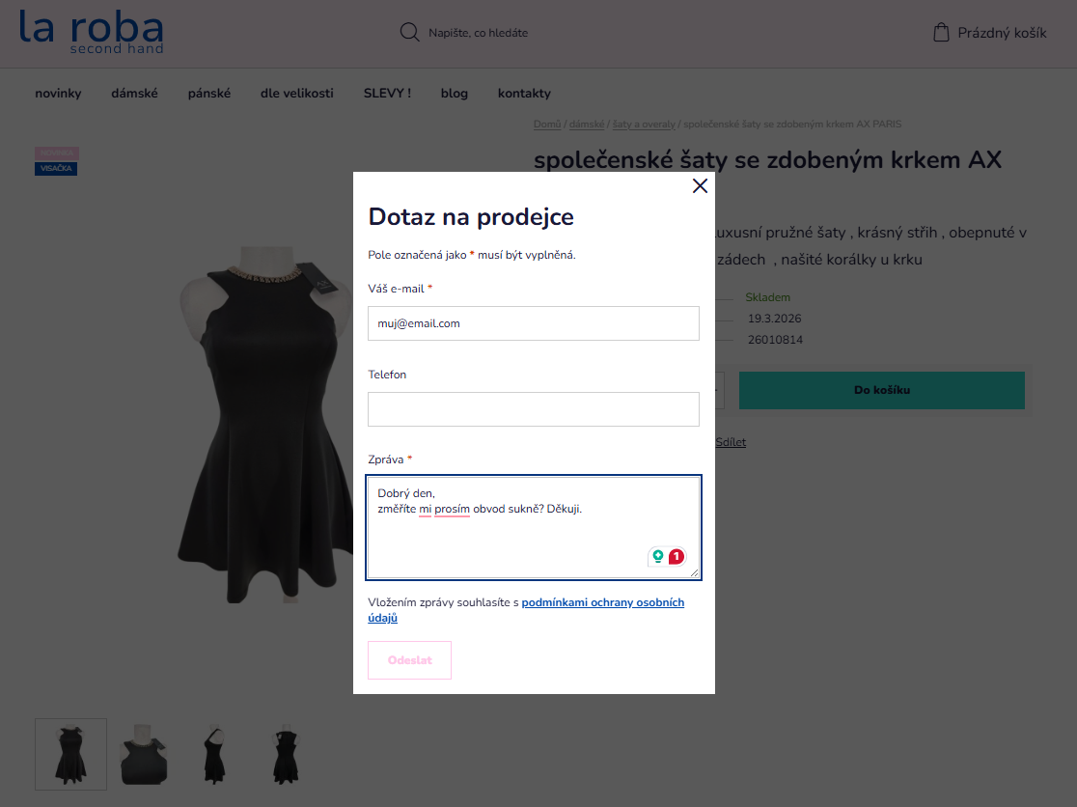
Task: Open the shopping bag cart icon
Action: pos(941,33)
